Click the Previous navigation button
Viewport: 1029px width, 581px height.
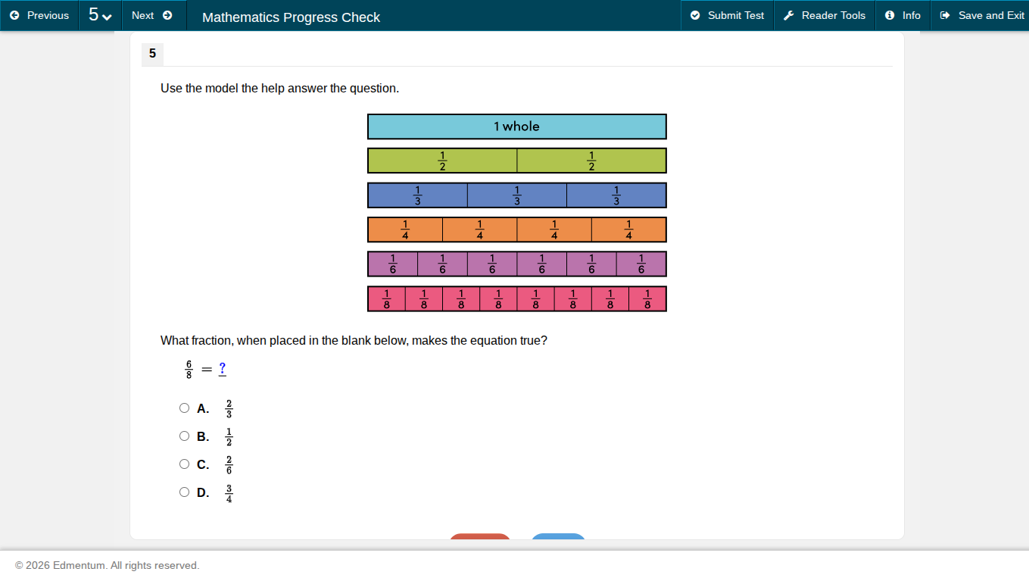(39, 15)
